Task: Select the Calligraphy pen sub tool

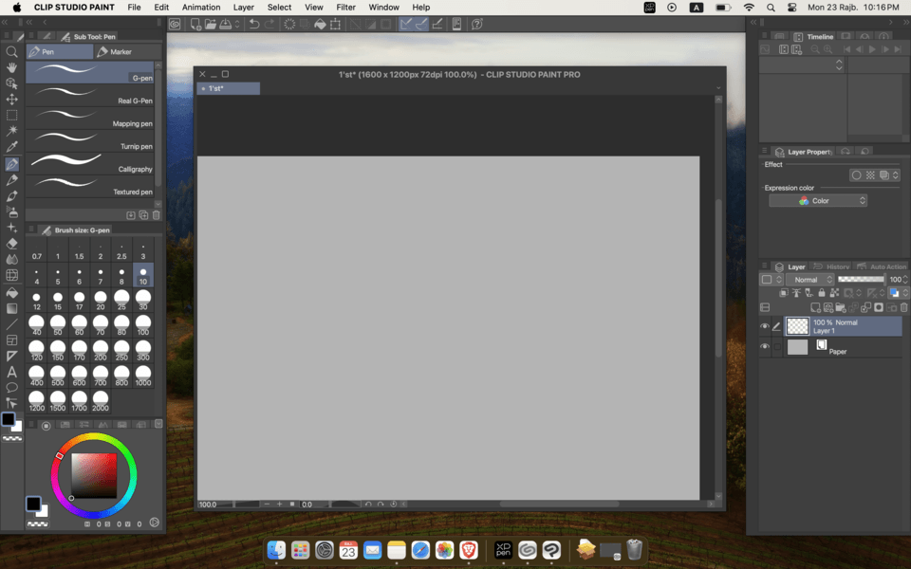Action: tap(90, 163)
